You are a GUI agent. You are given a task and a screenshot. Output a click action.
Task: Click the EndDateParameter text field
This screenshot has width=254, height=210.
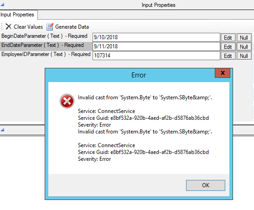156,46
